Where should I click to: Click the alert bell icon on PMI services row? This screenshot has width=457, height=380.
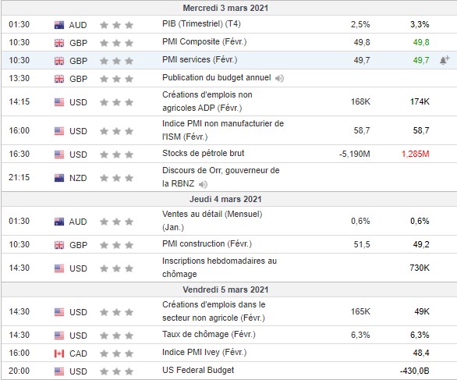pos(445,60)
